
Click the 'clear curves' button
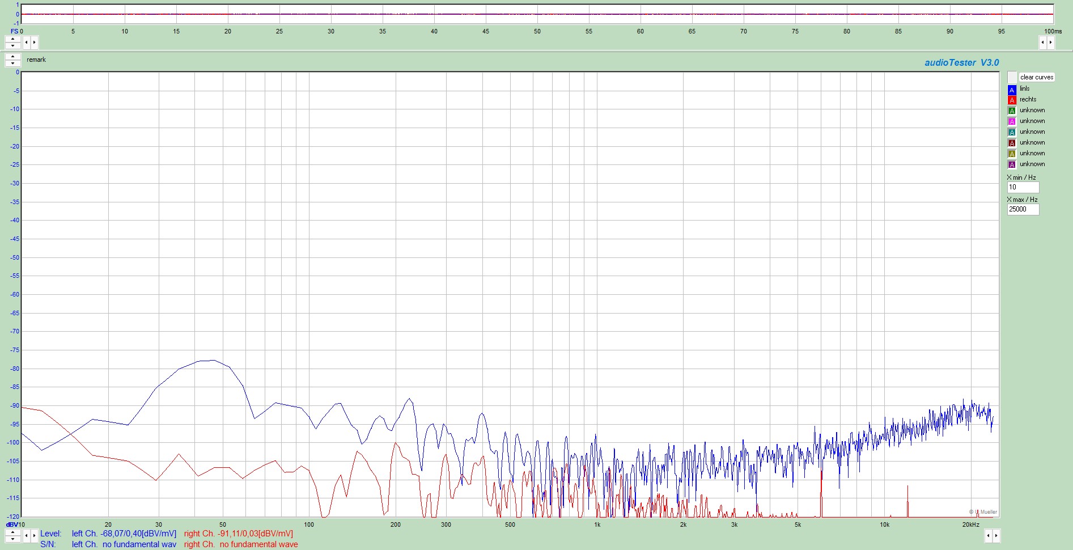click(1037, 77)
